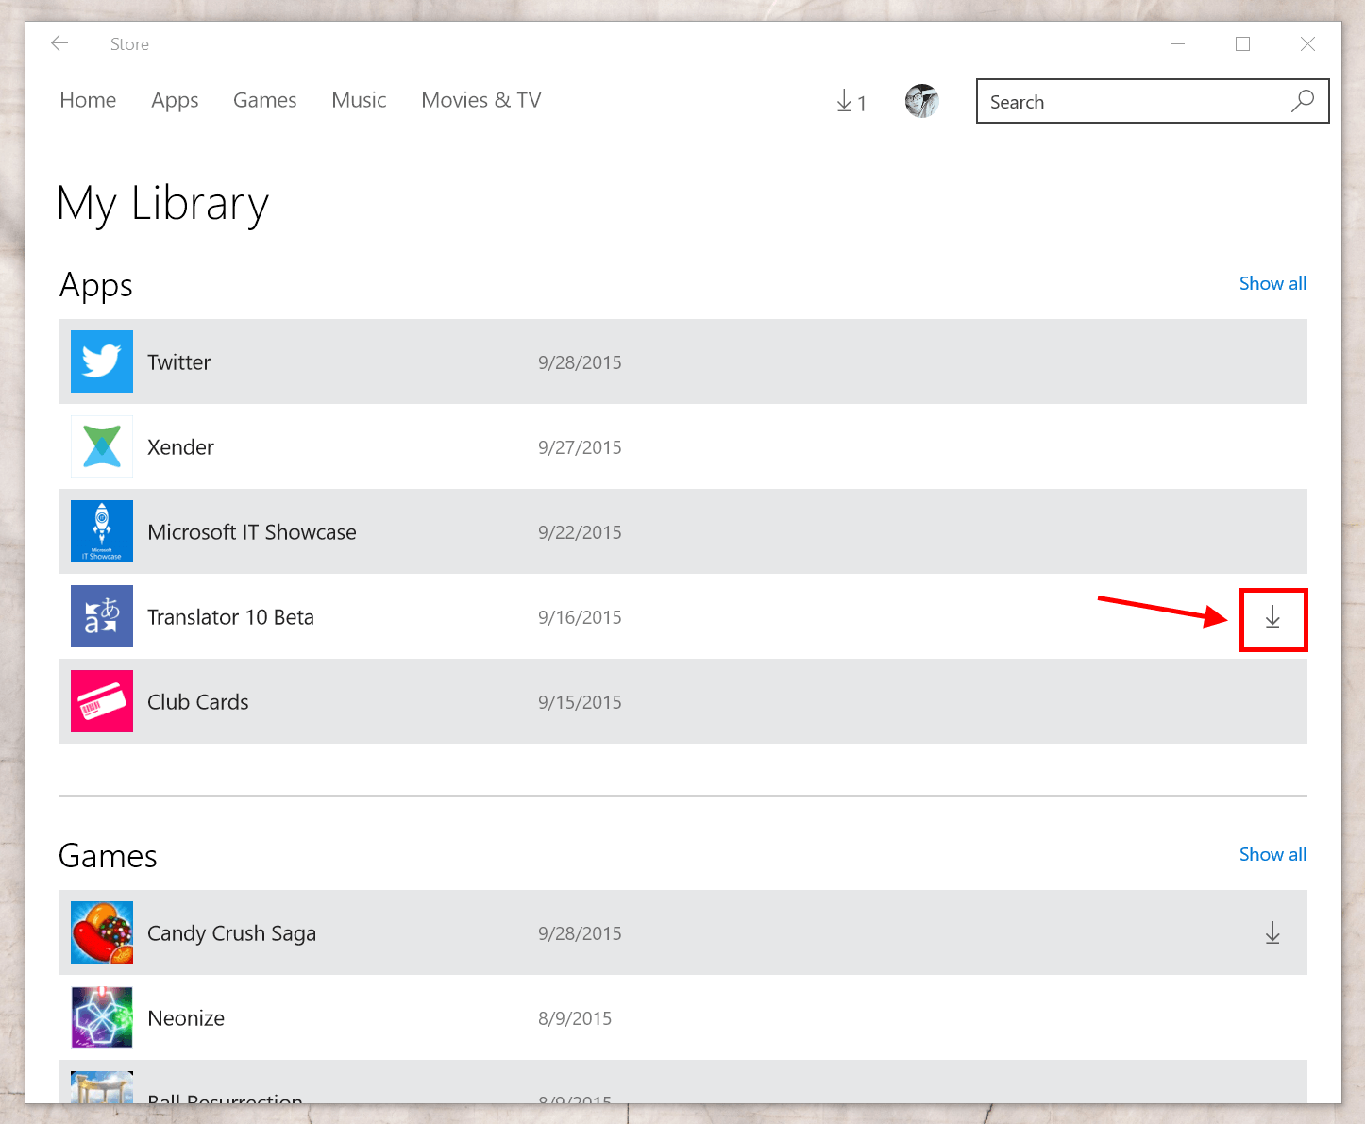The width and height of the screenshot is (1365, 1124).
Task: Open the Club Cards app icon
Action: 101,701
